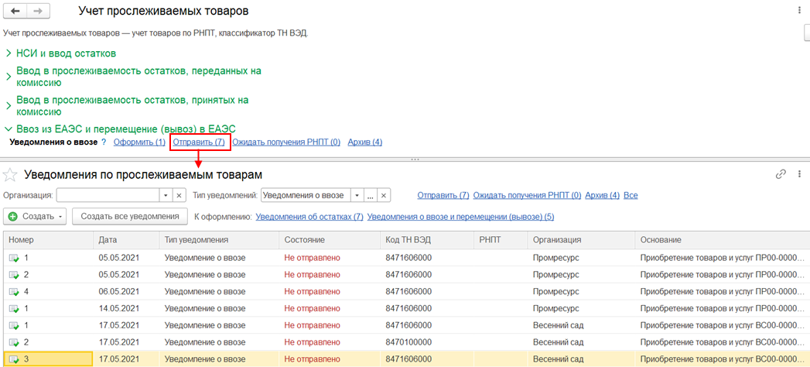Open the Создать button dropdown
The image size is (810, 367).
tap(61, 217)
